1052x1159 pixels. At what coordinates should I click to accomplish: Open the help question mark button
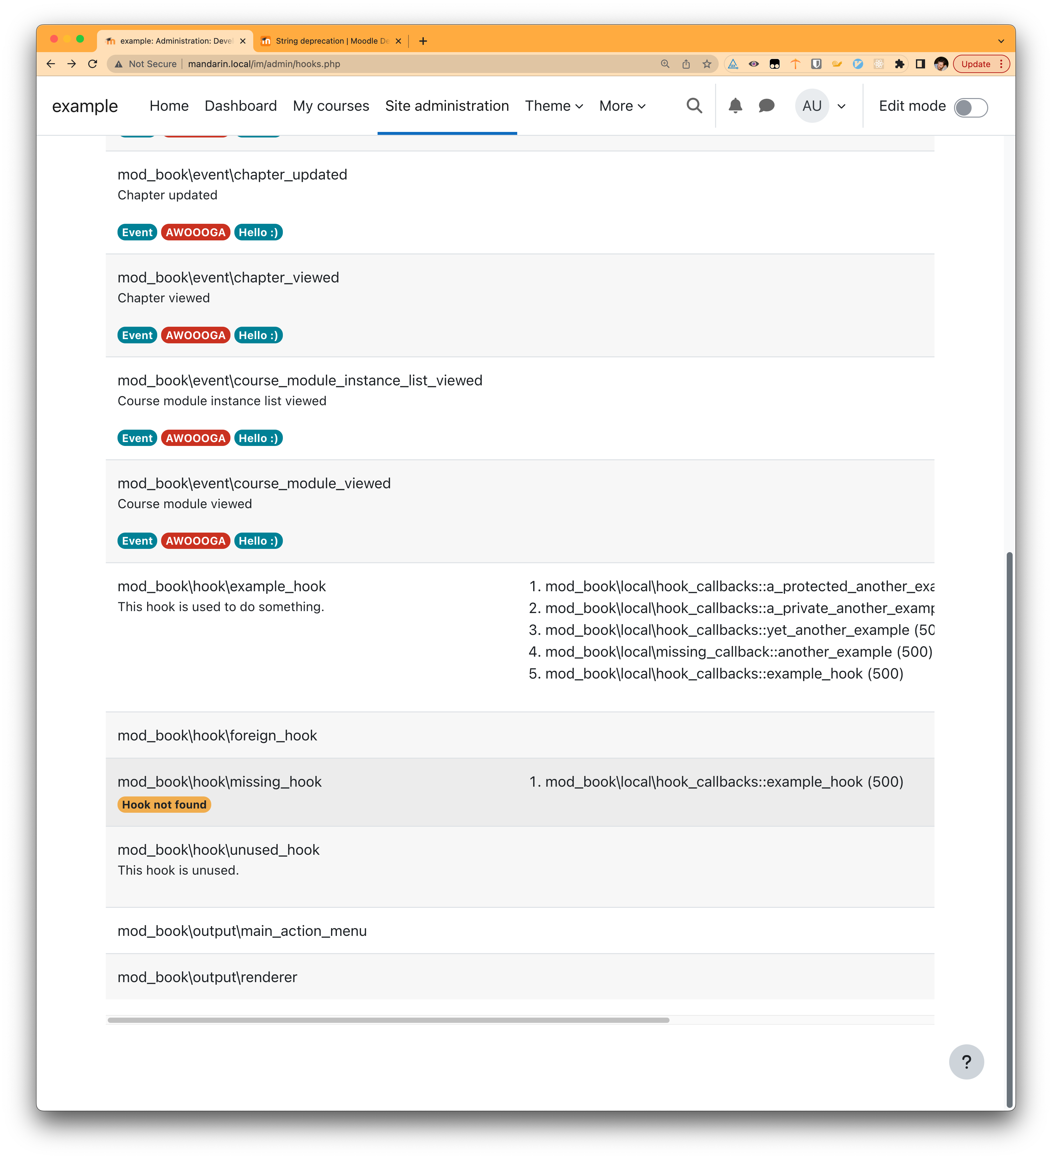pyautogui.click(x=966, y=1062)
